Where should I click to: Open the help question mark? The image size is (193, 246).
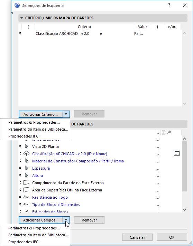coord(169,5)
